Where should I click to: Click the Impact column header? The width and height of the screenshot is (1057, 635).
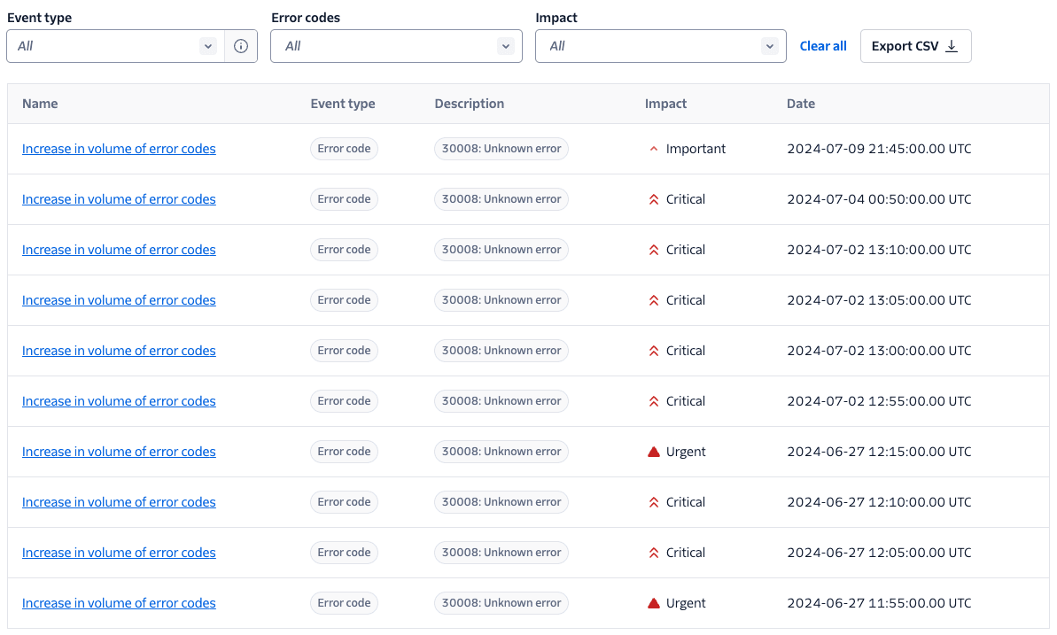coord(665,104)
